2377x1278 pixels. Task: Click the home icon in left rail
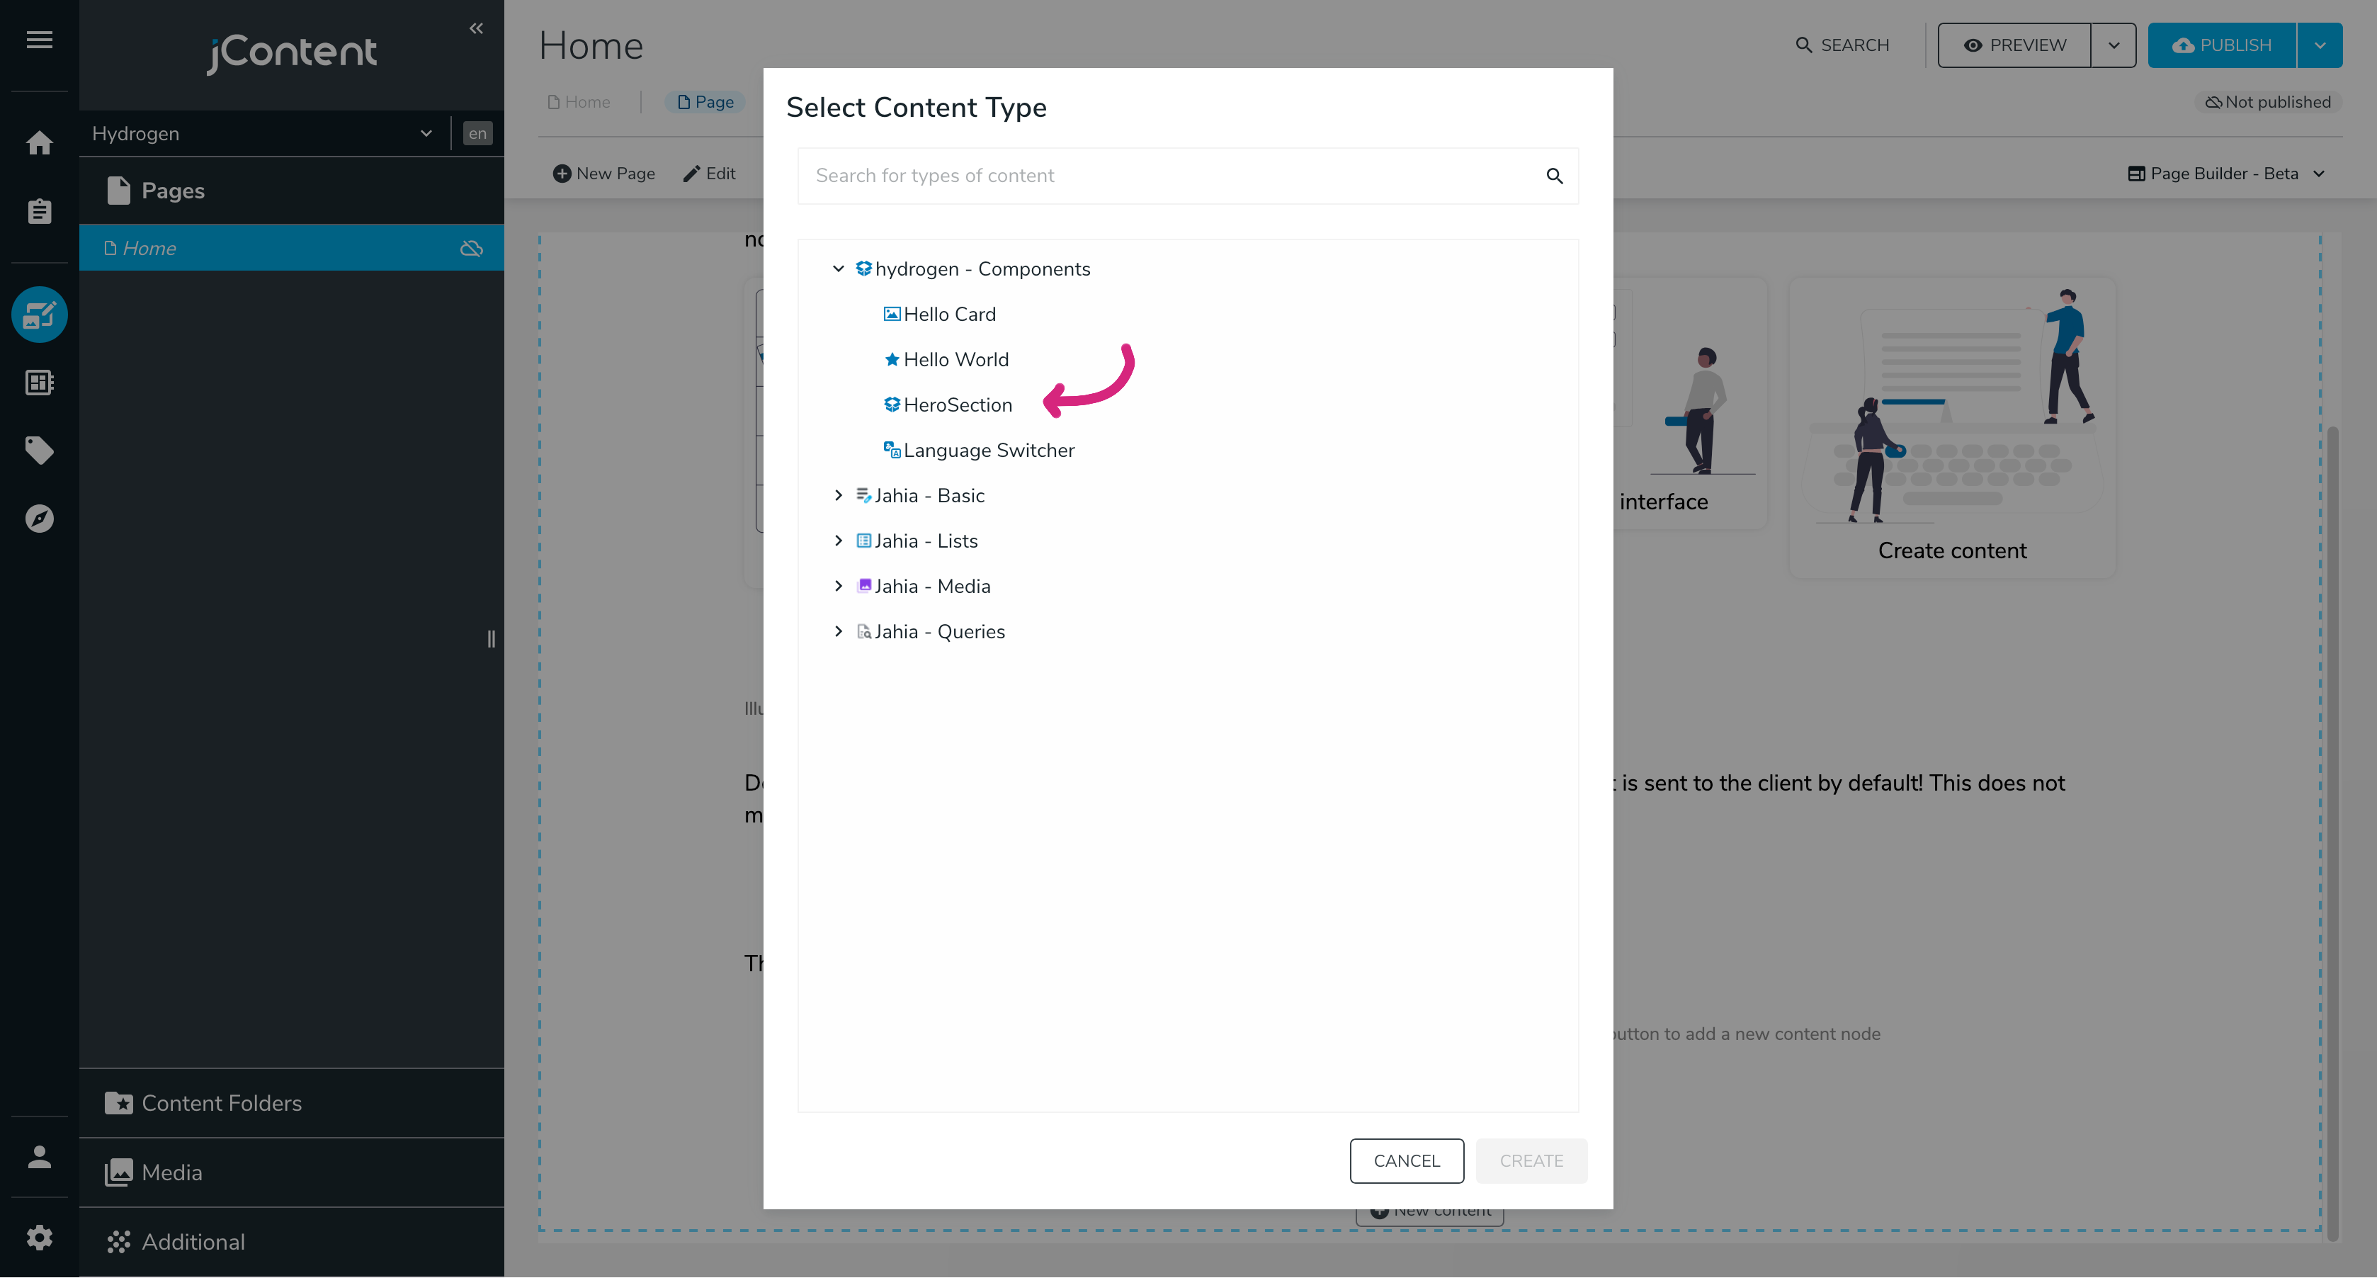click(39, 143)
